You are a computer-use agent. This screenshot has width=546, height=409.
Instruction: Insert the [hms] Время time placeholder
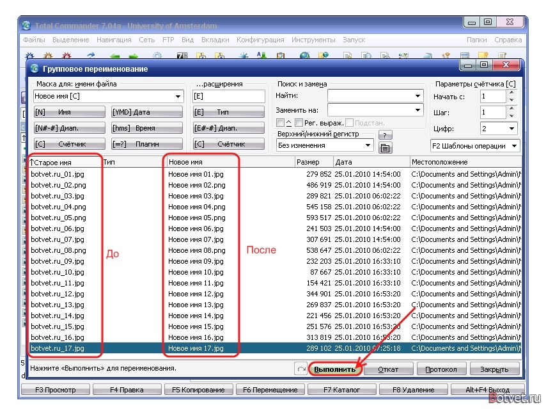146,128
